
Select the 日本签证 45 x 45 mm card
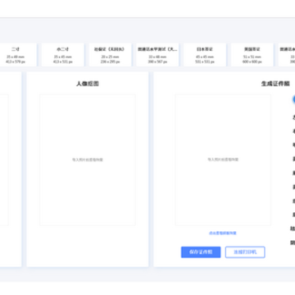[x=205, y=55]
